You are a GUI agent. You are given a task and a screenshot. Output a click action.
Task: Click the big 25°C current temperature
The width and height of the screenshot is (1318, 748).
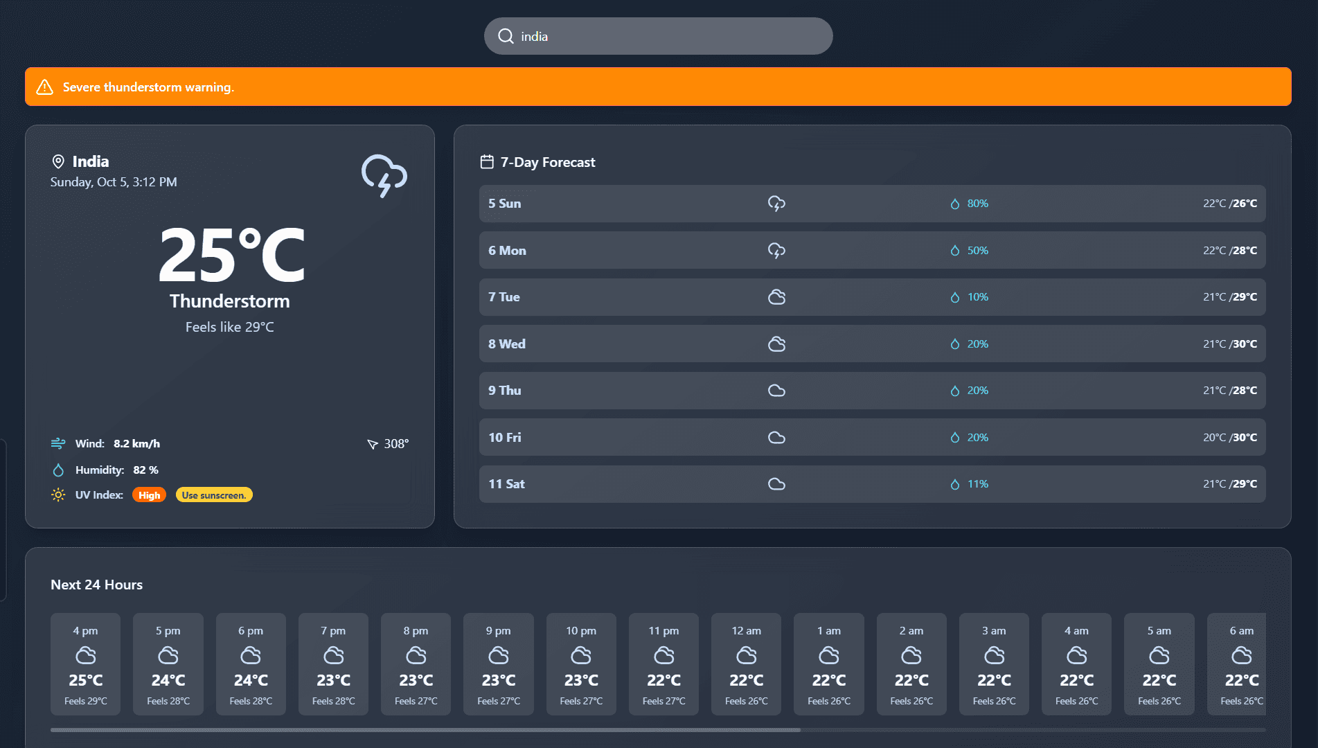232,255
